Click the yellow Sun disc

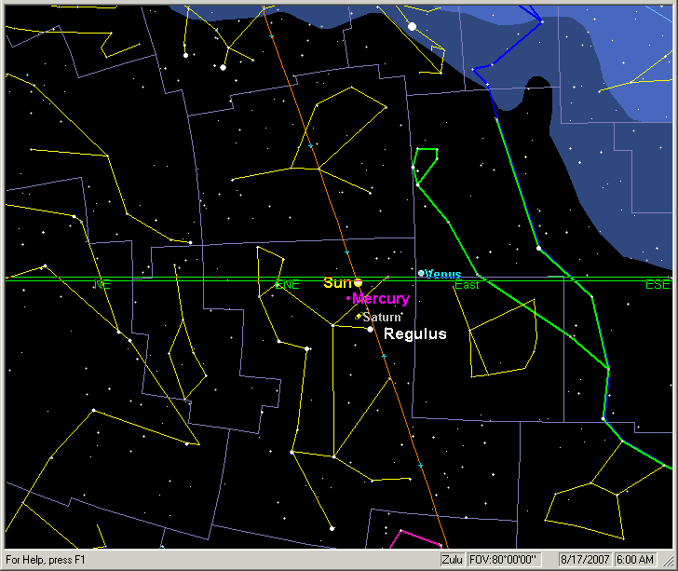click(x=358, y=282)
